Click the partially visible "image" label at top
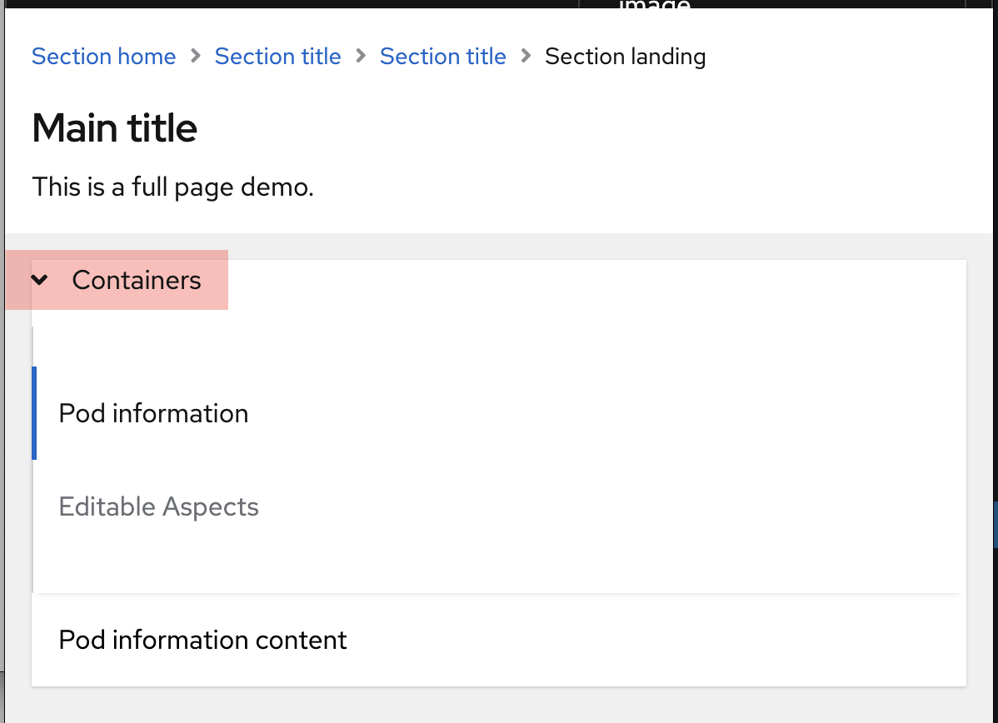The height and width of the screenshot is (723, 998). pyautogui.click(x=654, y=4)
